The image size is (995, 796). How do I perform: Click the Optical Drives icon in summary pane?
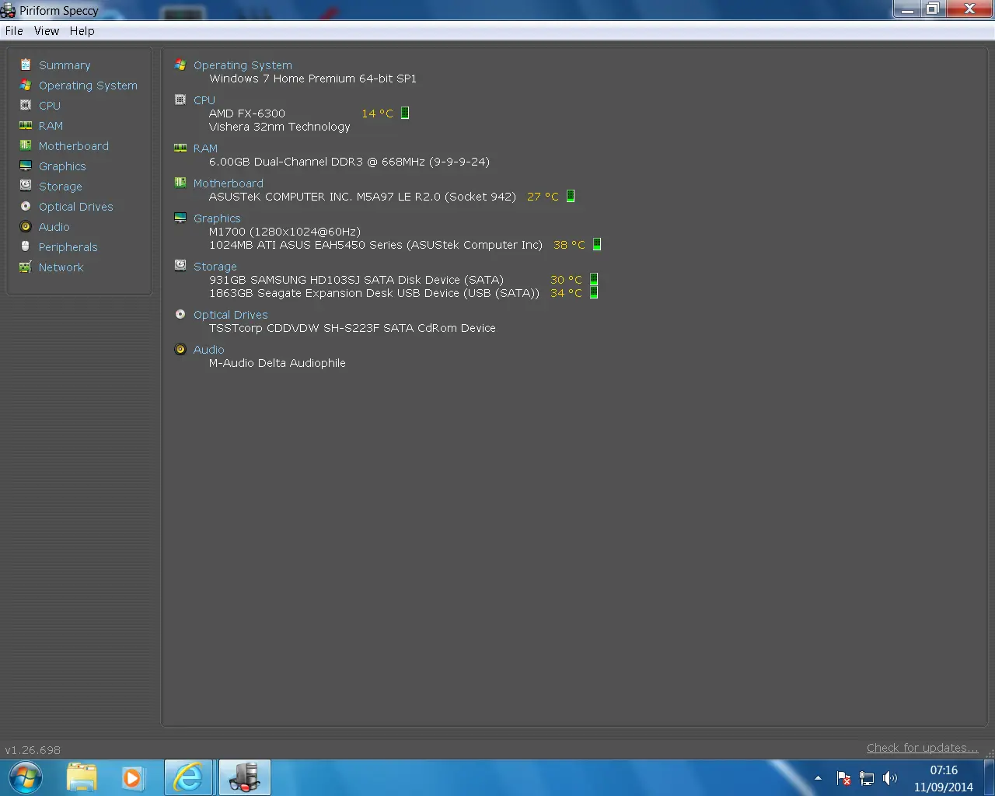click(180, 314)
